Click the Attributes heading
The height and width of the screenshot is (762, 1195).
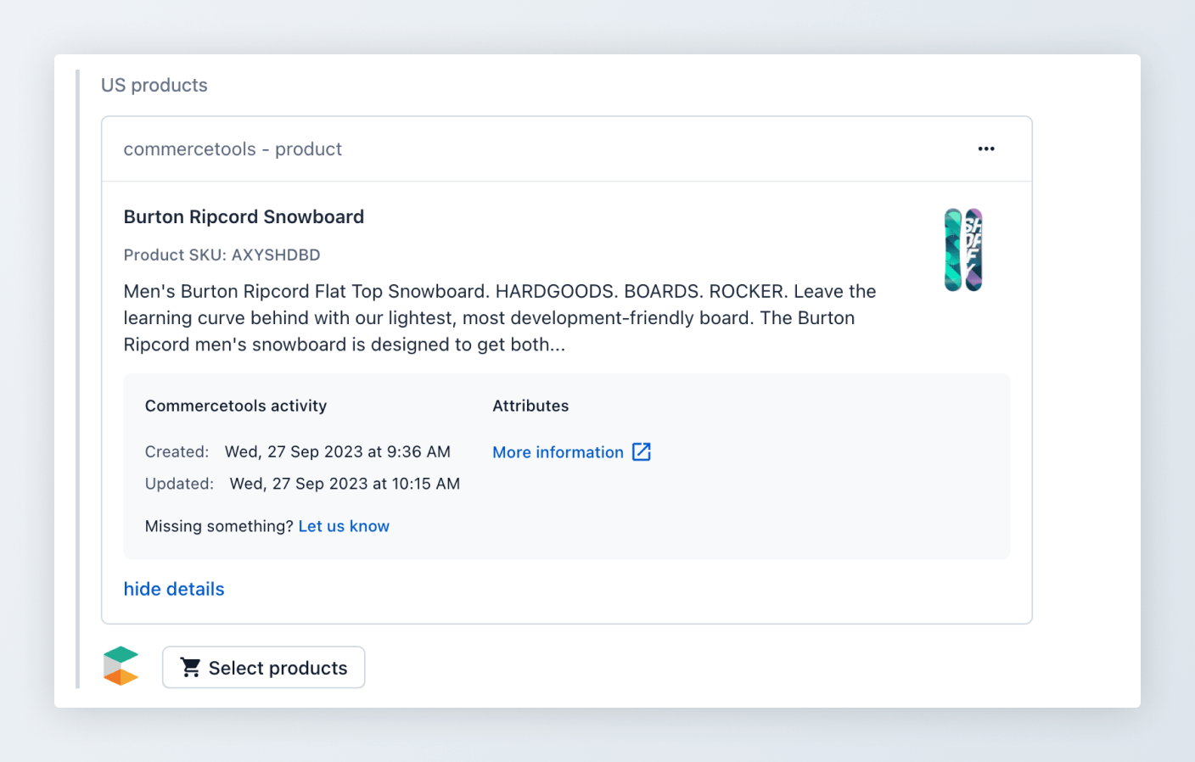click(x=530, y=406)
